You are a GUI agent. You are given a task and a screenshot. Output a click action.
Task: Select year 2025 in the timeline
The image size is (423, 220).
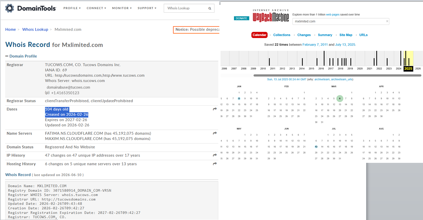408,69
